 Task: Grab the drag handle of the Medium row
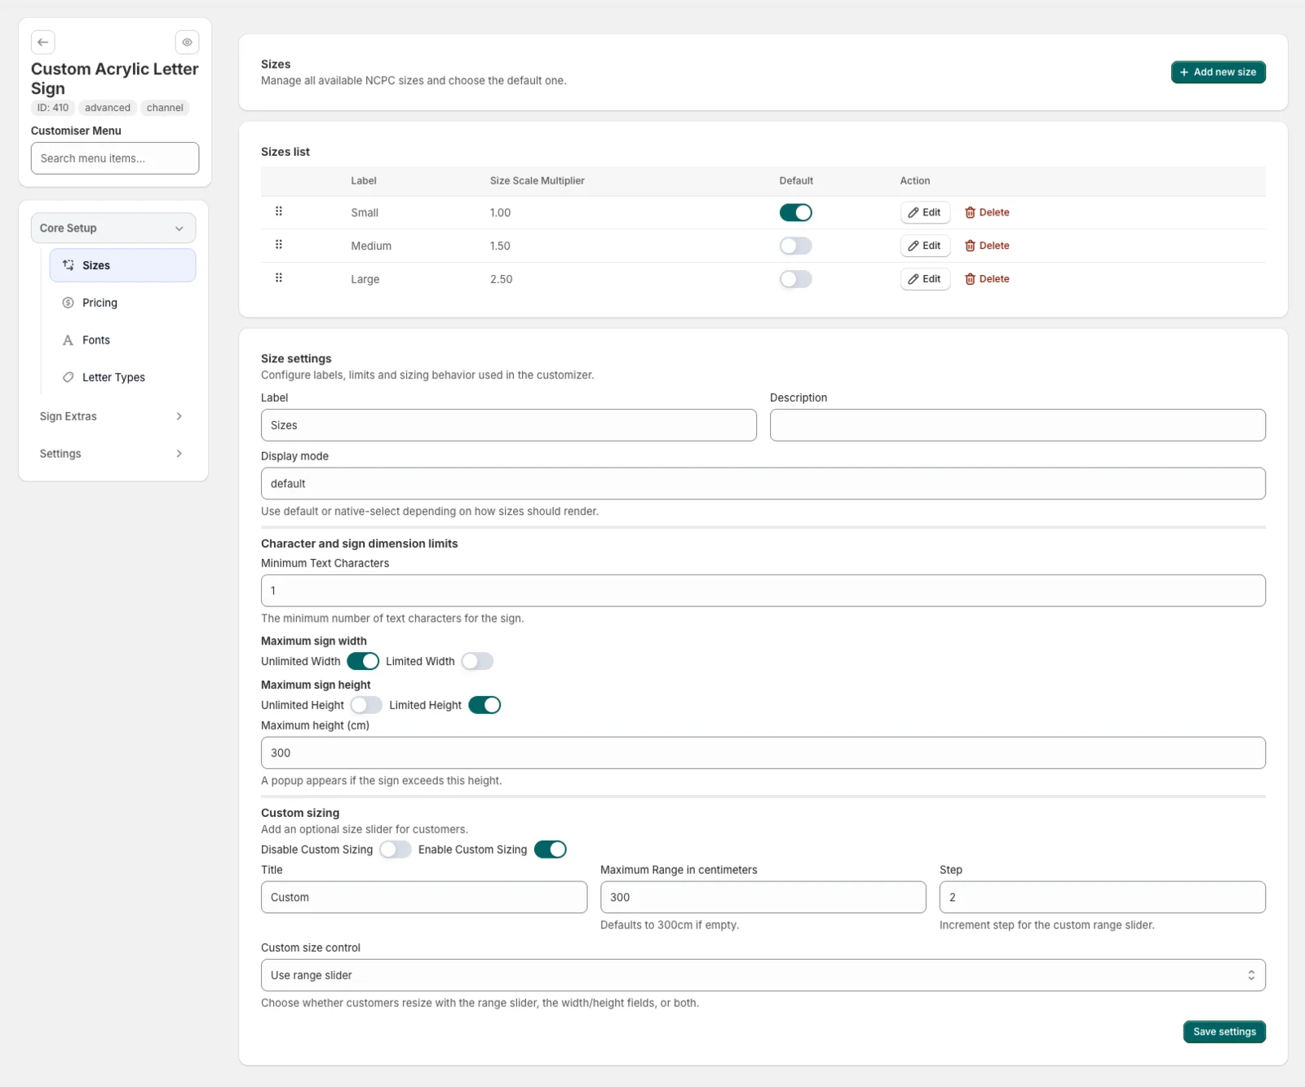click(279, 245)
